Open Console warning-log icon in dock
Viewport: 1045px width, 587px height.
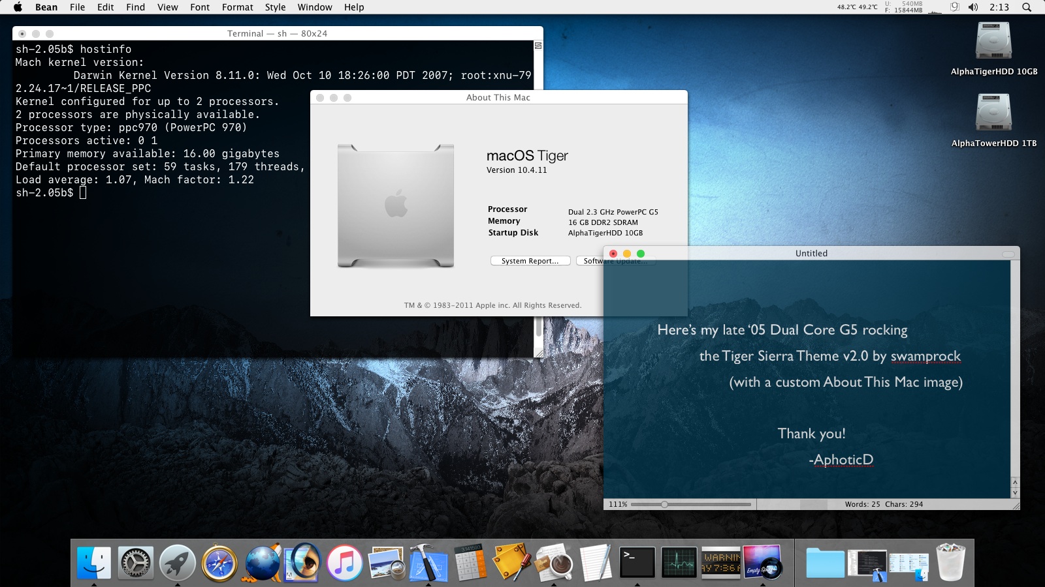[721, 562]
